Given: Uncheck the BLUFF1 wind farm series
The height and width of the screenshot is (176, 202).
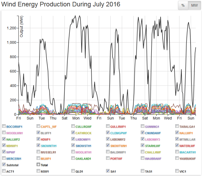Looking at the screenshot, I should tap(38, 133).
